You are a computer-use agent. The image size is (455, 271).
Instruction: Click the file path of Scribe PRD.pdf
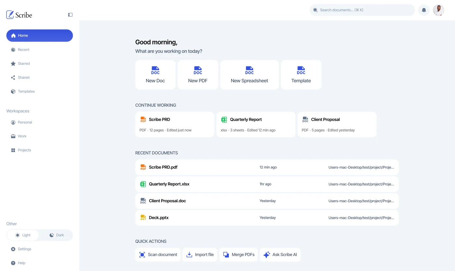click(x=361, y=167)
